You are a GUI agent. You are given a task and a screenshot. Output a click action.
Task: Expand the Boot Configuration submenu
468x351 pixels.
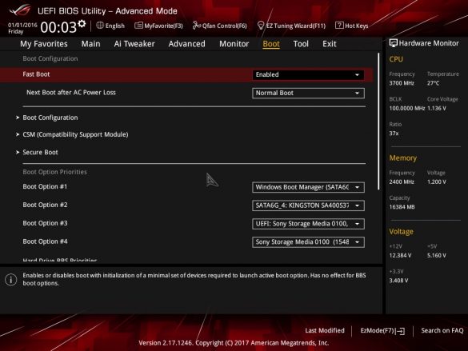pyautogui.click(x=50, y=118)
